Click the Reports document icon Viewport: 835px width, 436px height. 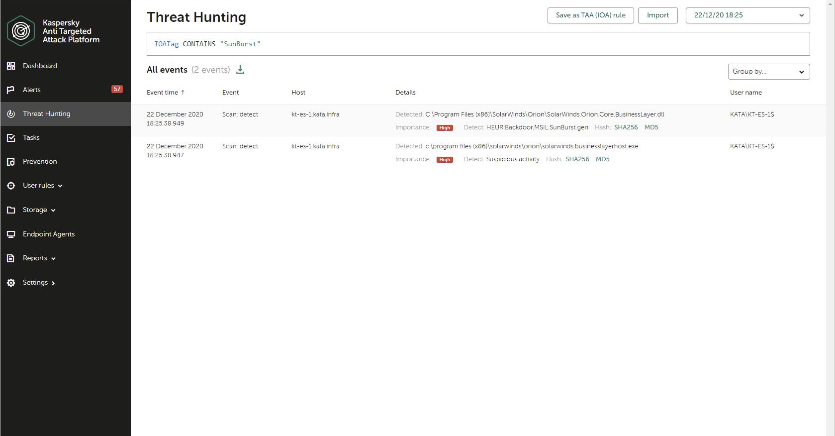click(11, 258)
